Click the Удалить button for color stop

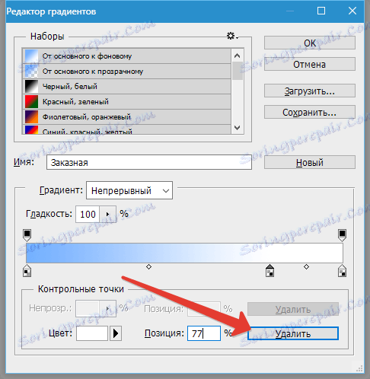[293, 333]
